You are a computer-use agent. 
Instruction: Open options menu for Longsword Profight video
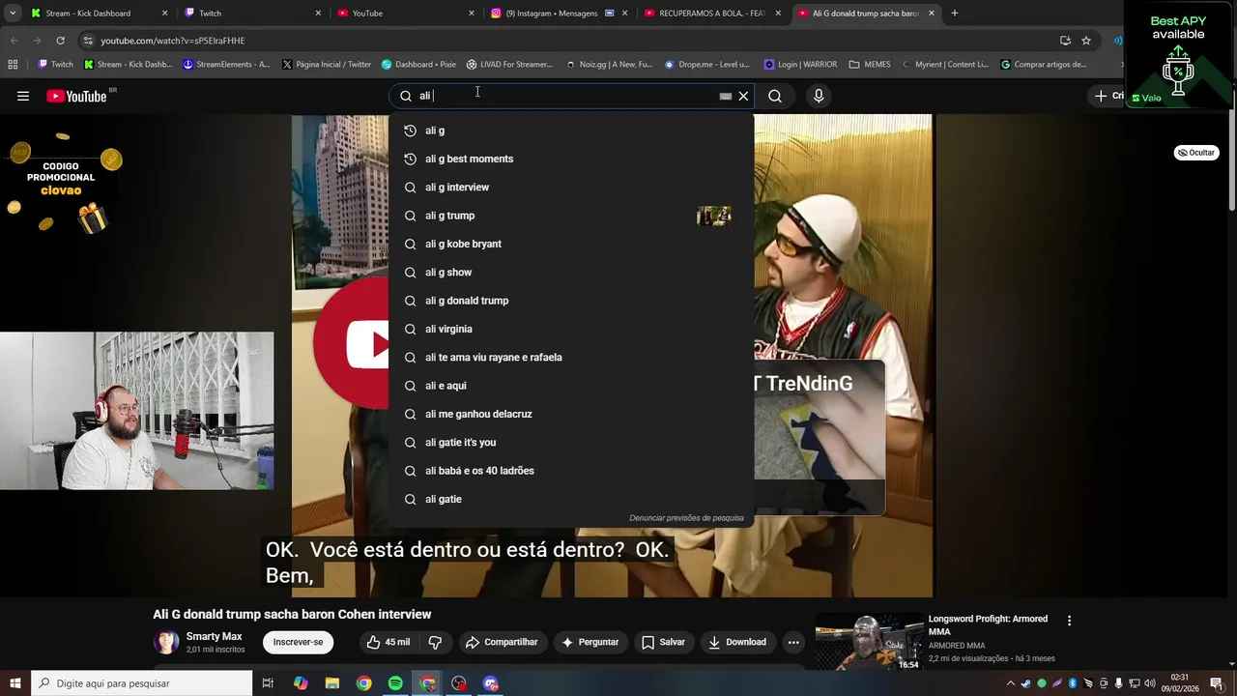(1069, 621)
